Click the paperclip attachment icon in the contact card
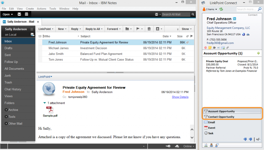The height and width of the screenshot is (150, 264). point(227,48)
